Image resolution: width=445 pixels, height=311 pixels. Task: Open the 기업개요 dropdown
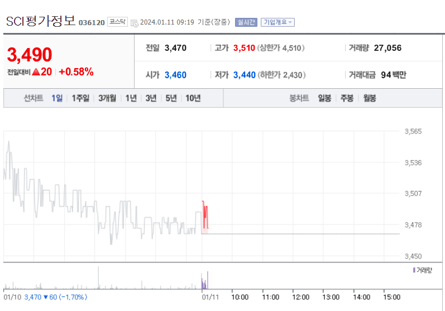(x=277, y=22)
